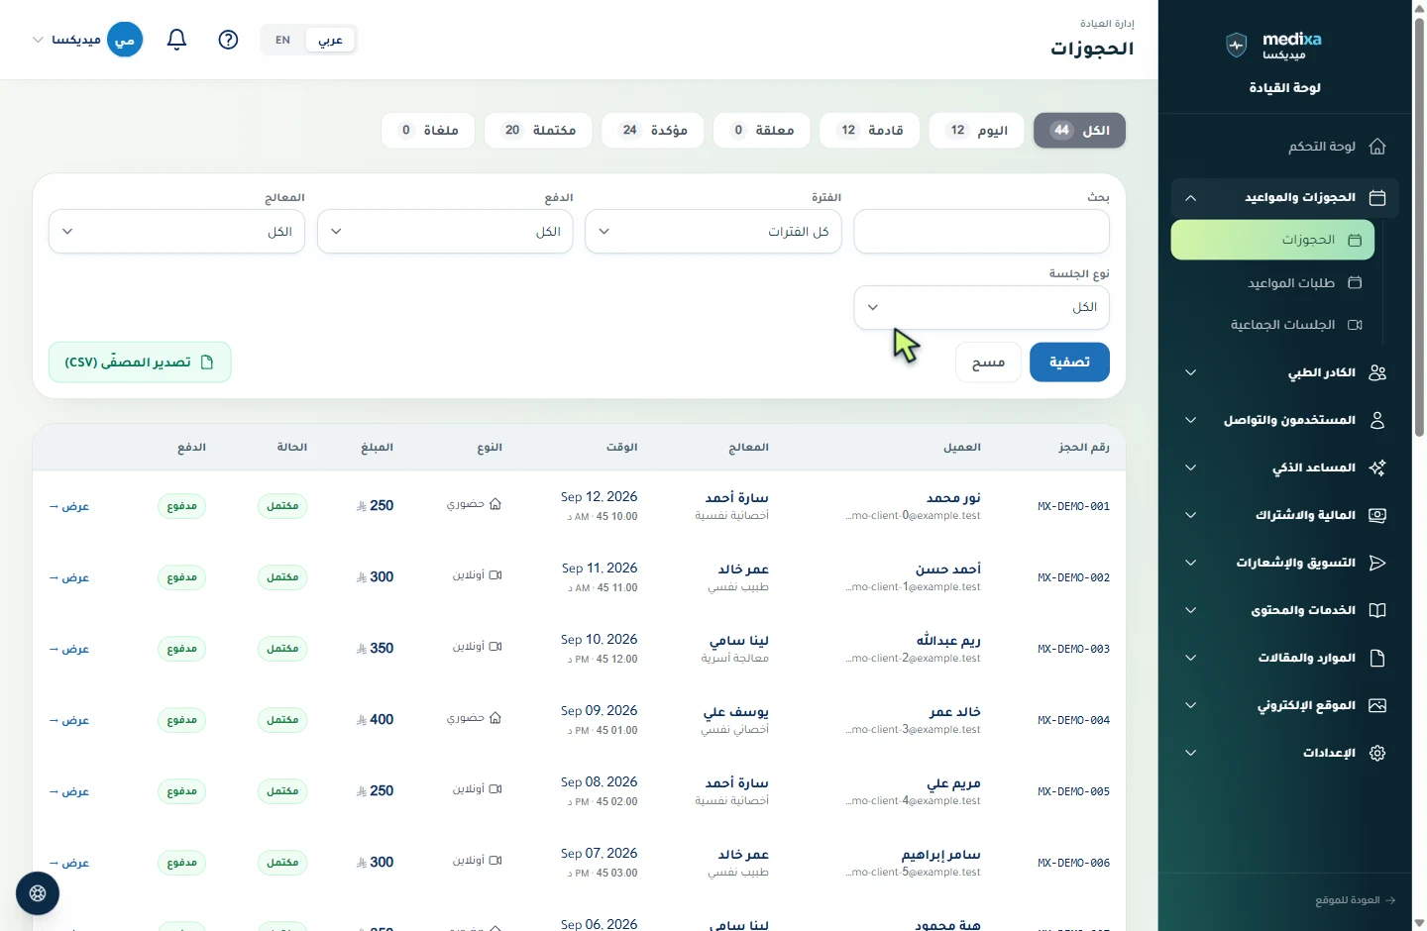
Task: Open the round widget button at bottom-left corner
Action: [x=38, y=893]
